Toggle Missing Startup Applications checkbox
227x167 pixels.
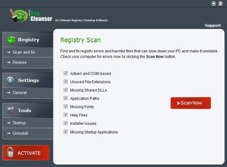point(66,132)
